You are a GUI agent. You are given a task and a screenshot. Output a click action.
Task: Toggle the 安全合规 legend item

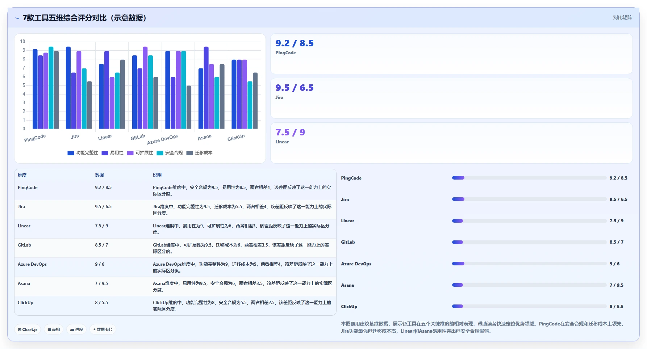[170, 153]
